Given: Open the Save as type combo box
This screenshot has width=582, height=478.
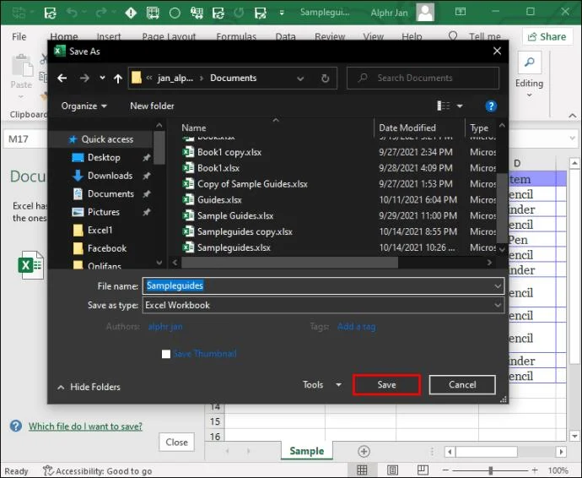Looking at the screenshot, I should coord(323,305).
